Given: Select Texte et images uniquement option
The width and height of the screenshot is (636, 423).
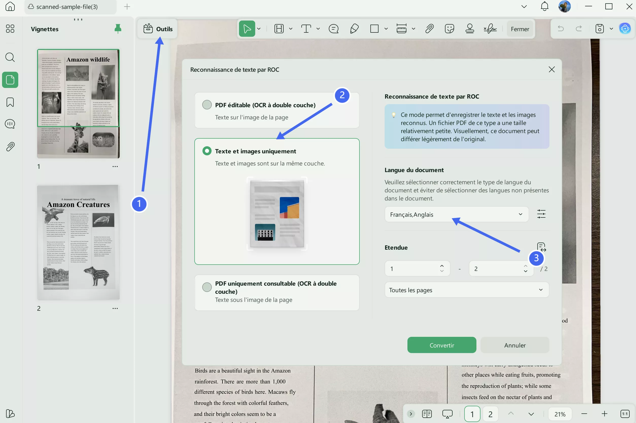Looking at the screenshot, I should [x=207, y=151].
